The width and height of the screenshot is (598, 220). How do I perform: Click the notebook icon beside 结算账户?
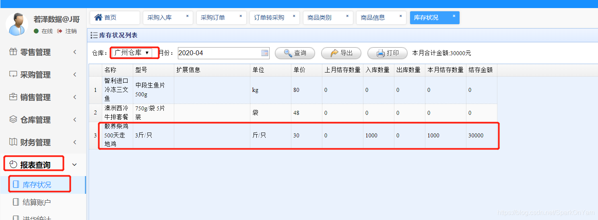click(16, 202)
